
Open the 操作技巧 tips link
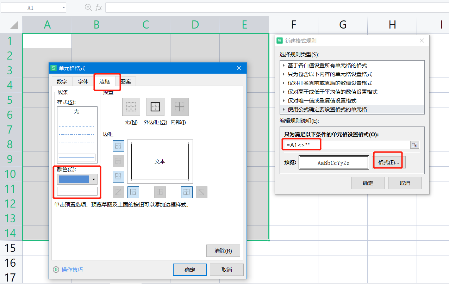72,270
